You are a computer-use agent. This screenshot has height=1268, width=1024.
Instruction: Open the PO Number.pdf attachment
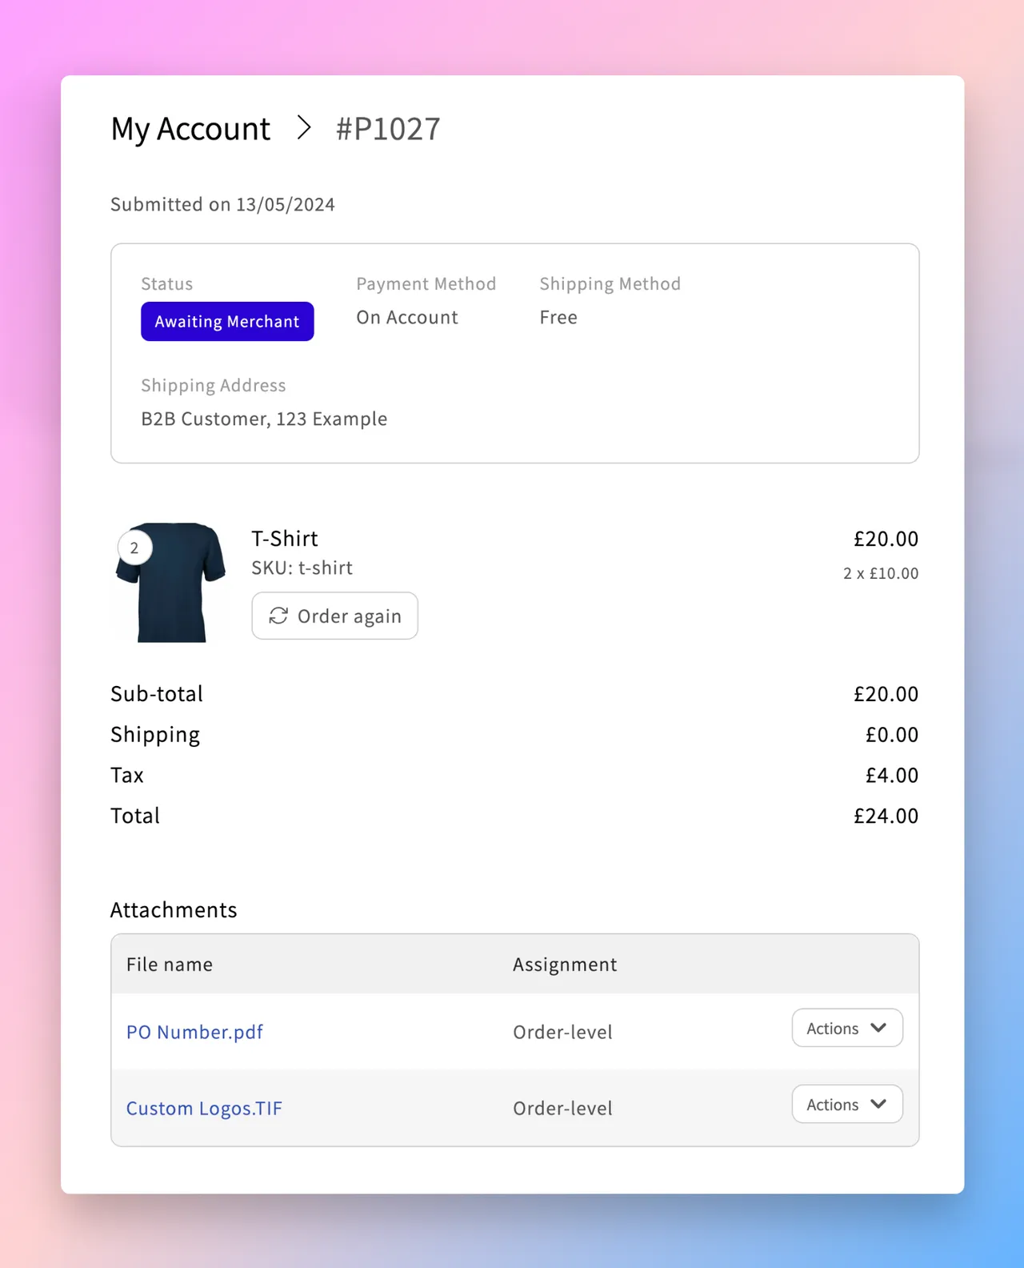click(x=194, y=1032)
